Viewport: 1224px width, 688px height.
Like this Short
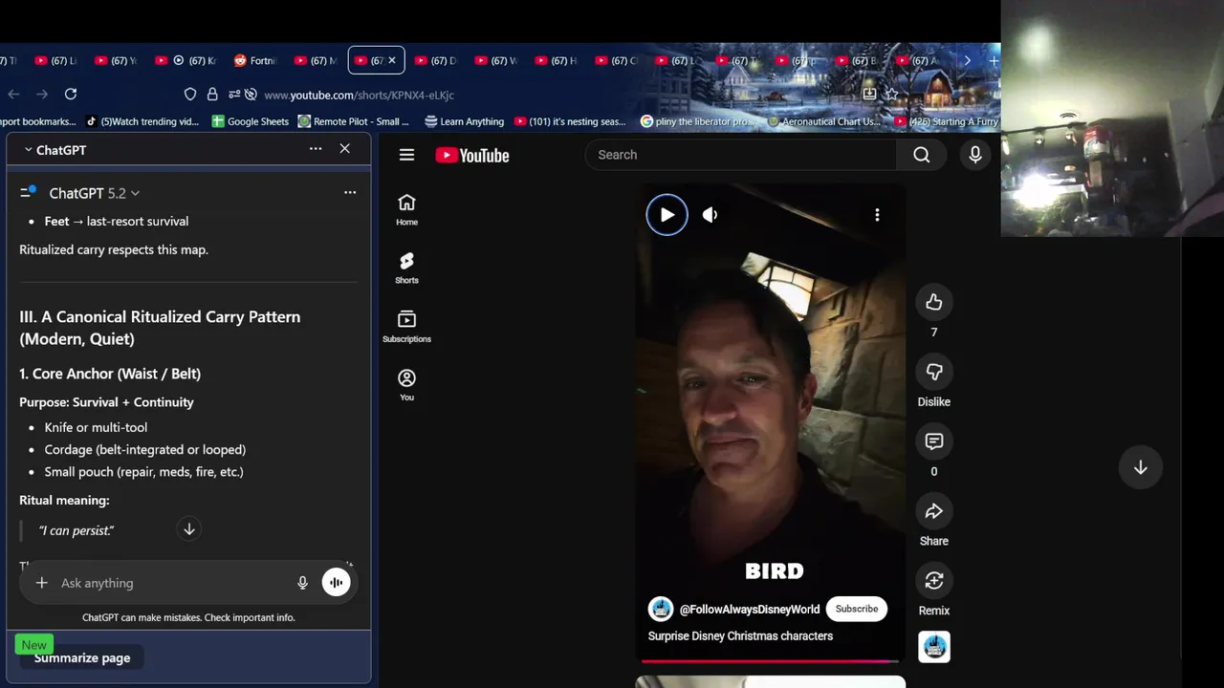pyautogui.click(x=934, y=302)
